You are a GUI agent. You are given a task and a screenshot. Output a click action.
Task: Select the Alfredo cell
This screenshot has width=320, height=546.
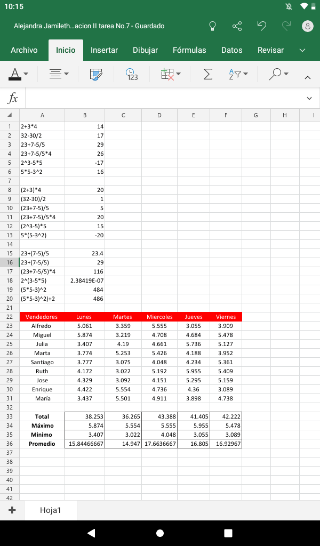click(x=42, y=326)
